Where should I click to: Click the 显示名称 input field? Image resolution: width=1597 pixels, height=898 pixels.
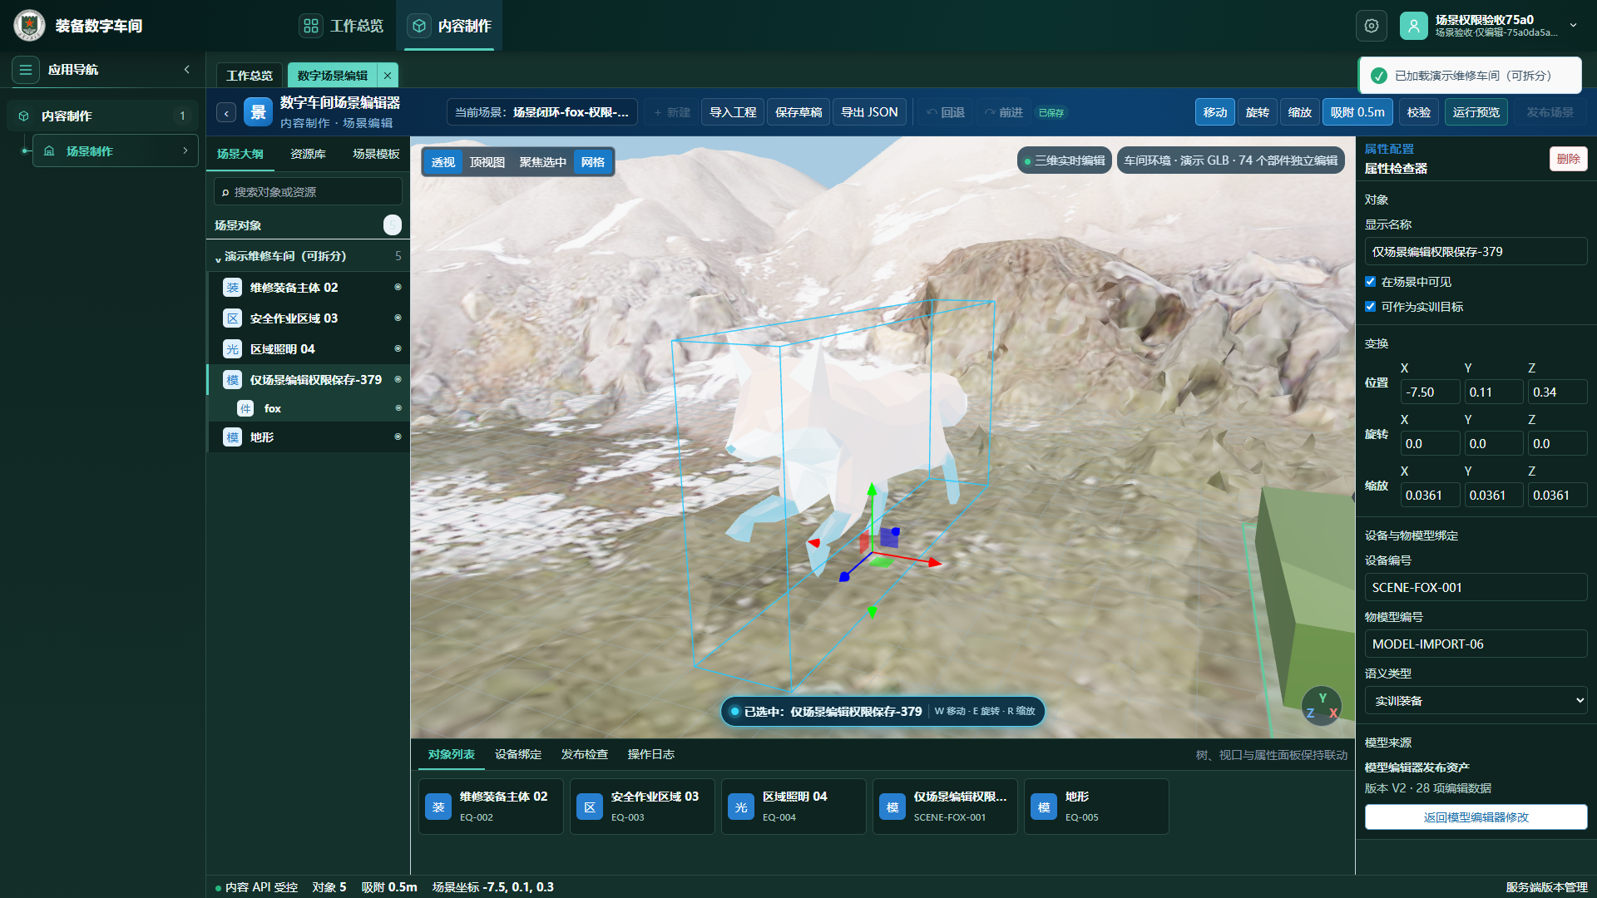click(1476, 252)
